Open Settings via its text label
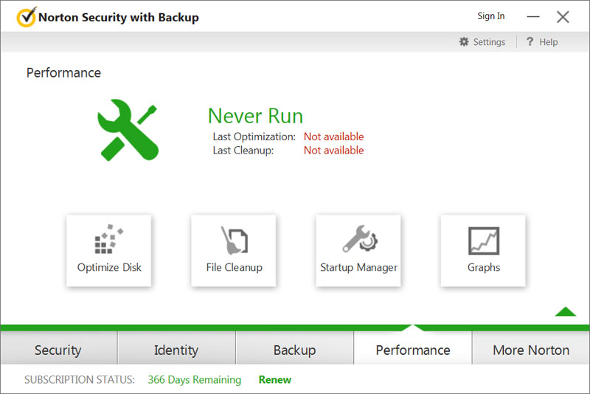Image resolution: width=590 pixels, height=394 pixels. pos(489,42)
